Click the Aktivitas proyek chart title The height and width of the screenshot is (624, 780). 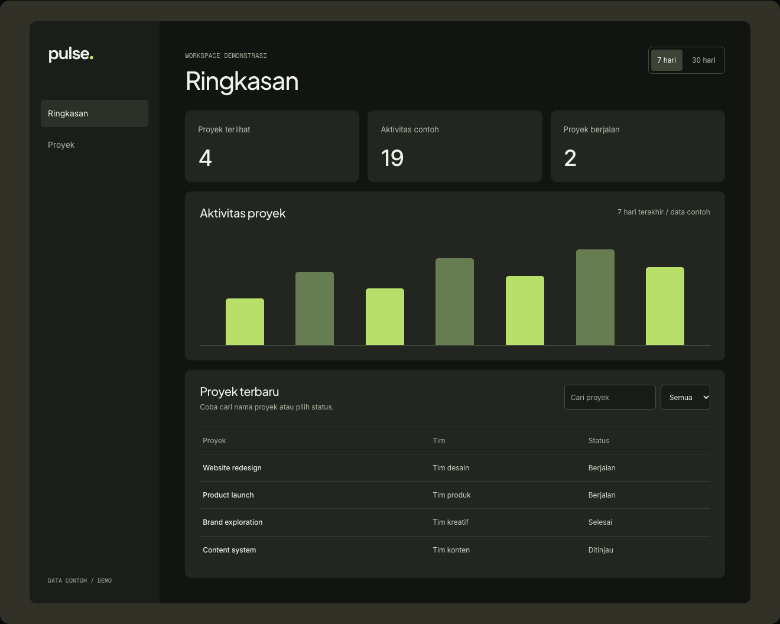[243, 213]
